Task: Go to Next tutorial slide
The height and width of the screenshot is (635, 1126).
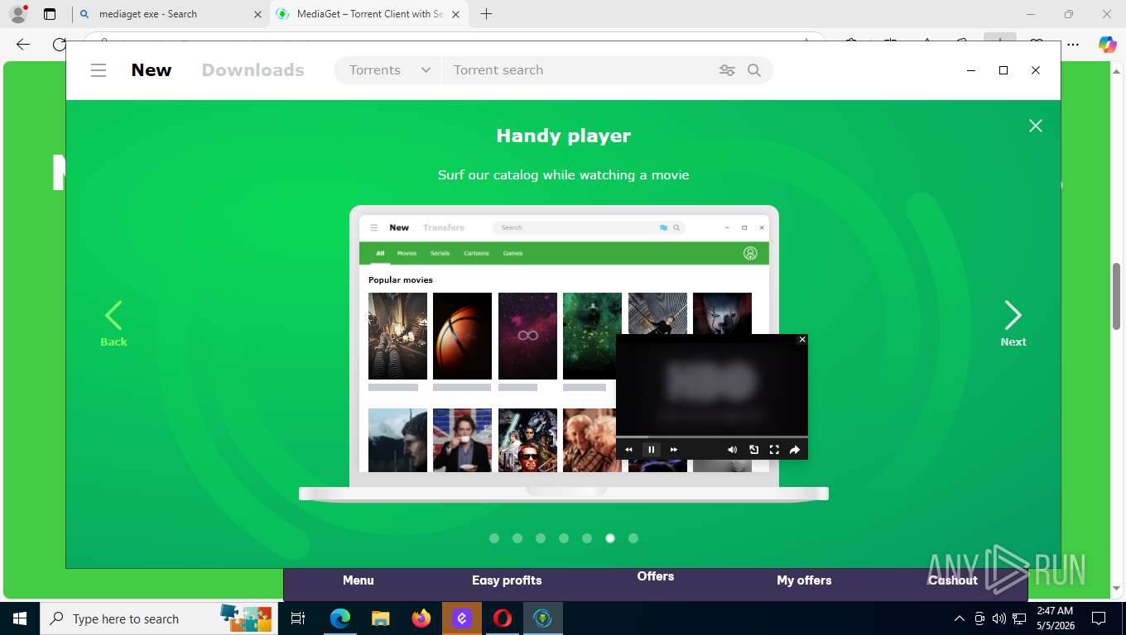Action: pyautogui.click(x=1013, y=323)
